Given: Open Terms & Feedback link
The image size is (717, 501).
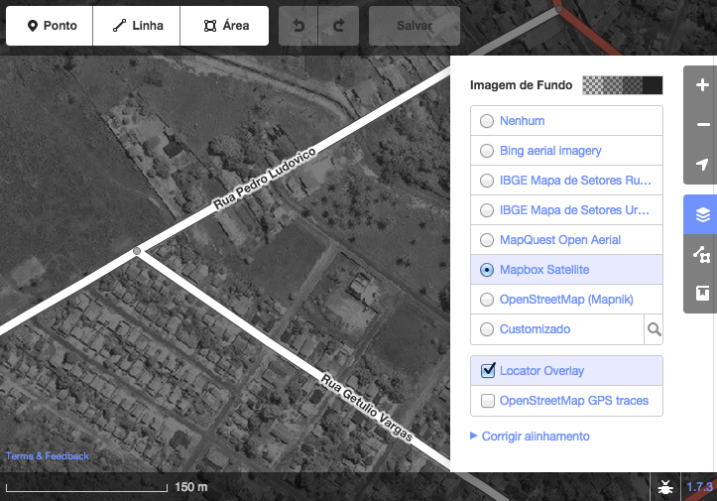Looking at the screenshot, I should pyautogui.click(x=48, y=455).
